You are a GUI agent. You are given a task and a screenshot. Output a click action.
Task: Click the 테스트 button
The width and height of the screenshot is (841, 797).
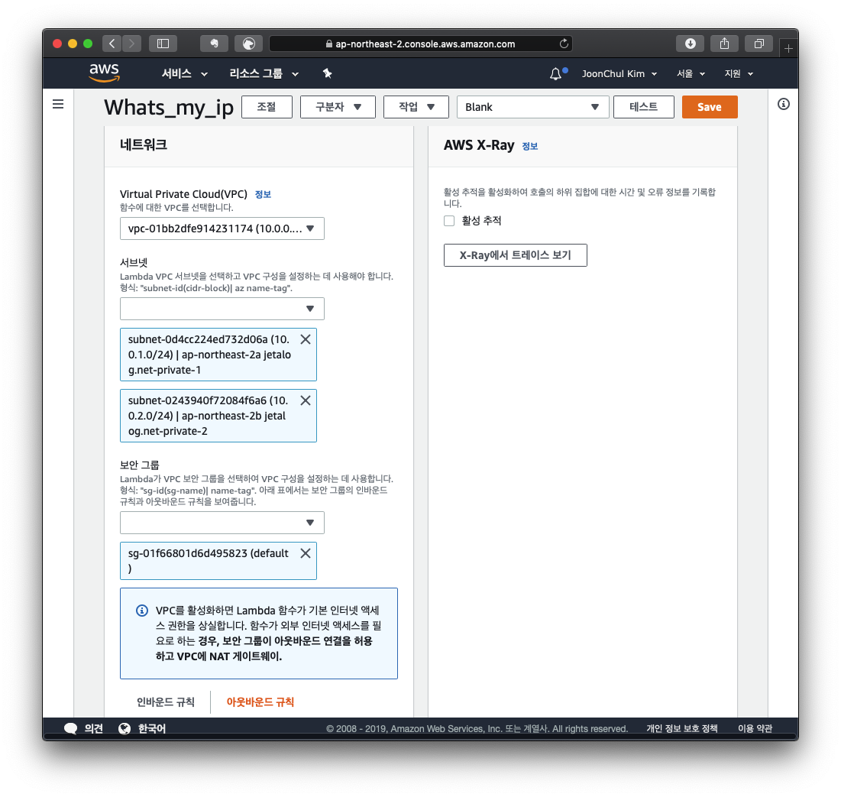pos(644,107)
